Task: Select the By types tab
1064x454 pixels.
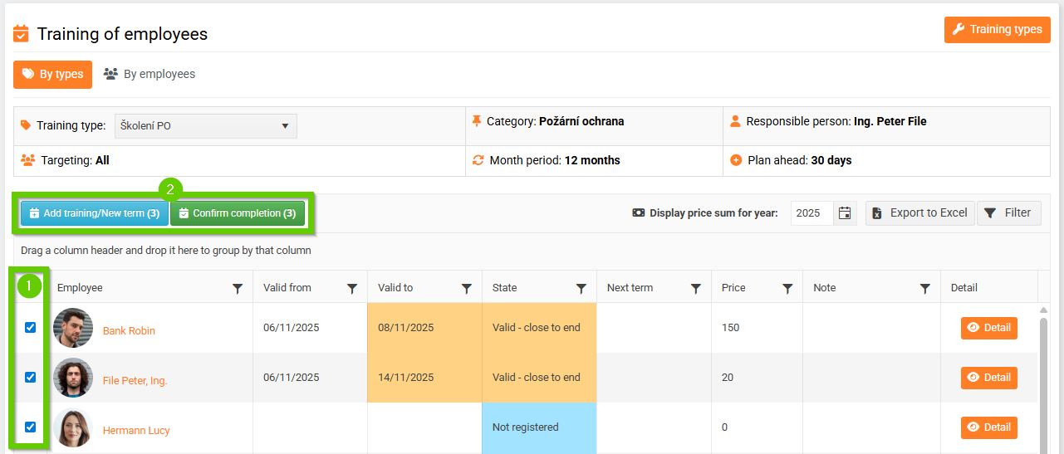Action: pos(53,74)
